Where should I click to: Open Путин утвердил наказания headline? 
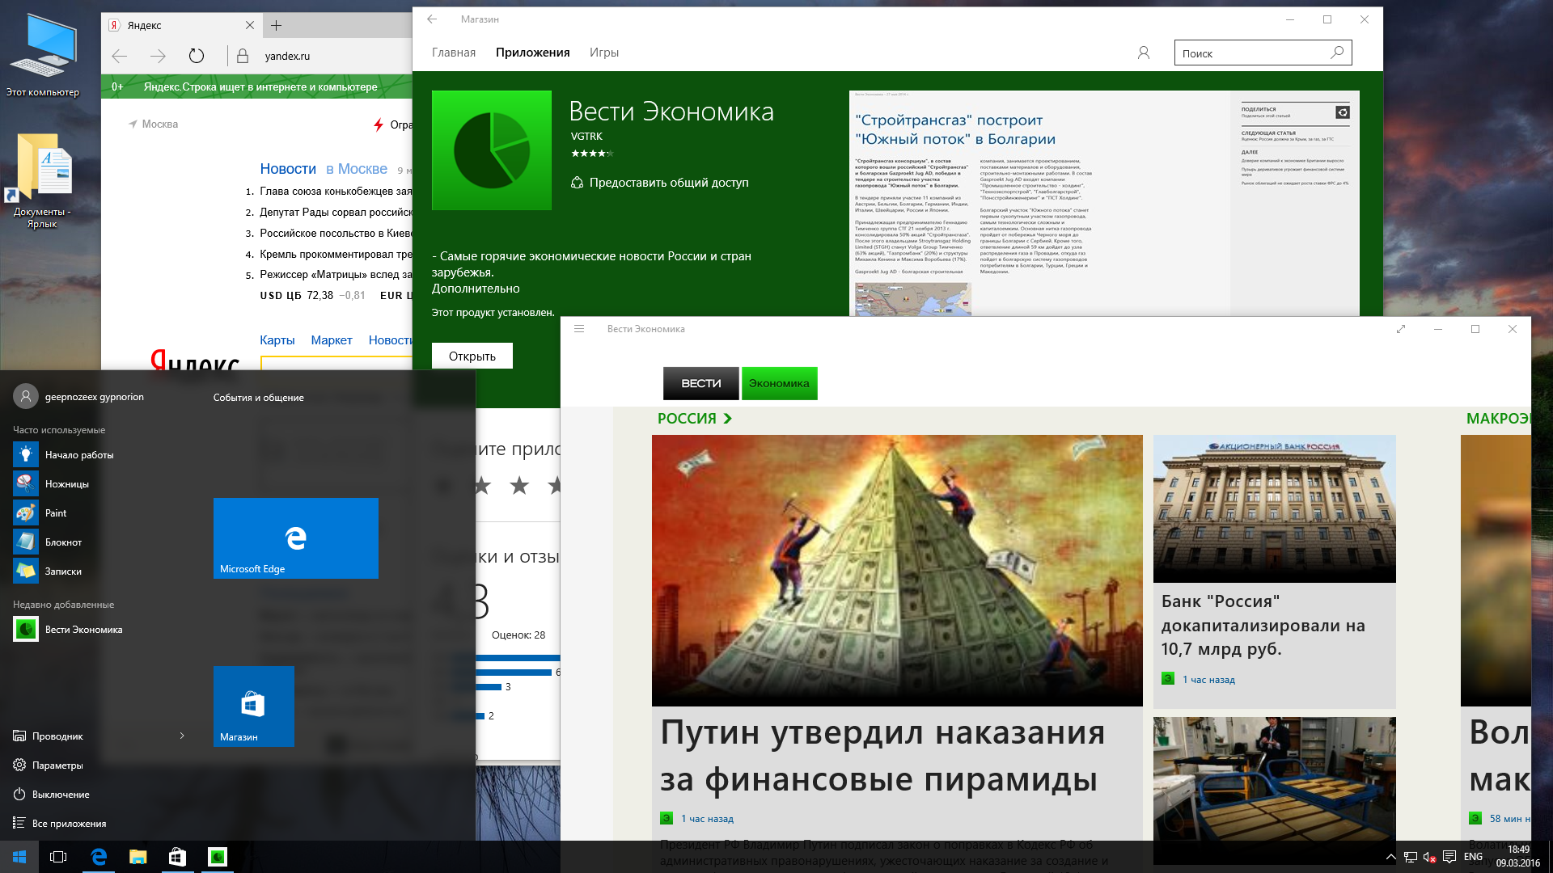882,756
